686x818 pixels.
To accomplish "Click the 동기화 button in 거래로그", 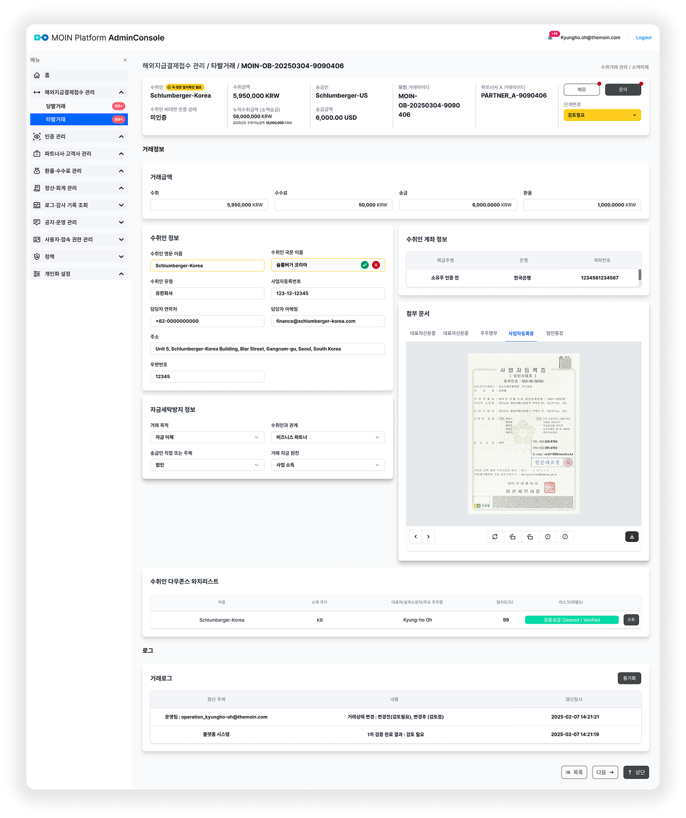I will coord(629,678).
